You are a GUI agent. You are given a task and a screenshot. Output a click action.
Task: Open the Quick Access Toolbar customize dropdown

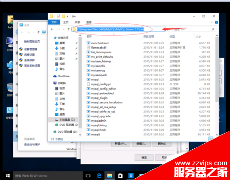[67, 17]
